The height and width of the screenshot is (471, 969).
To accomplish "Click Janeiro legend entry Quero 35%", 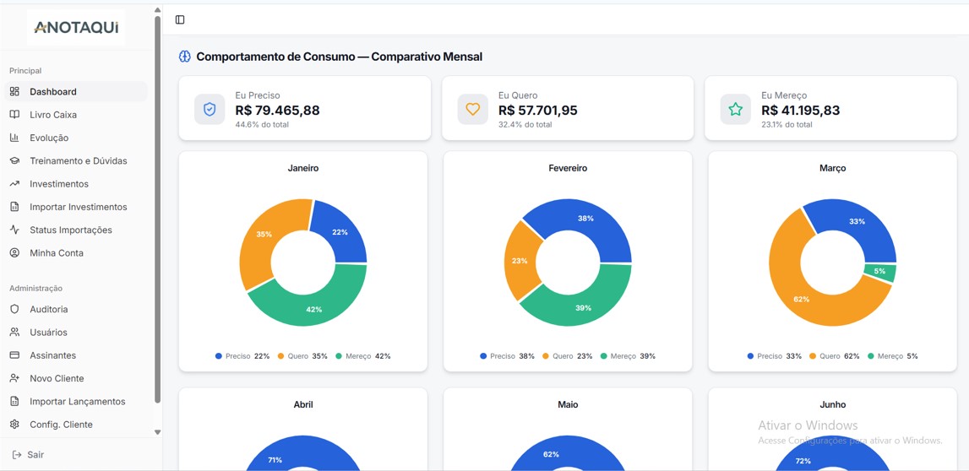I will (x=302, y=356).
